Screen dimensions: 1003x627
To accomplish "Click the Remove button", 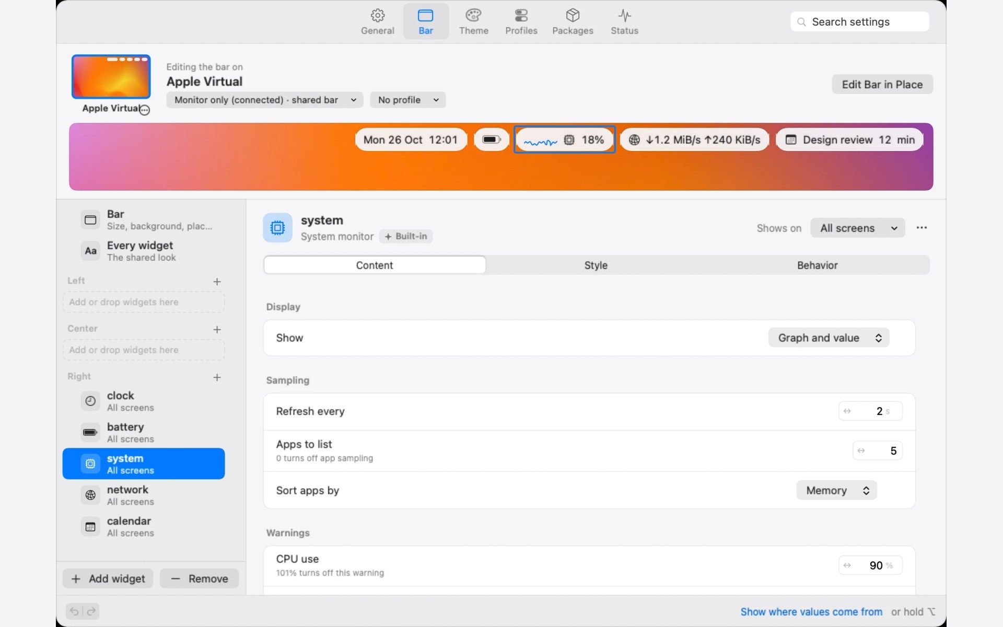I will [x=200, y=578].
